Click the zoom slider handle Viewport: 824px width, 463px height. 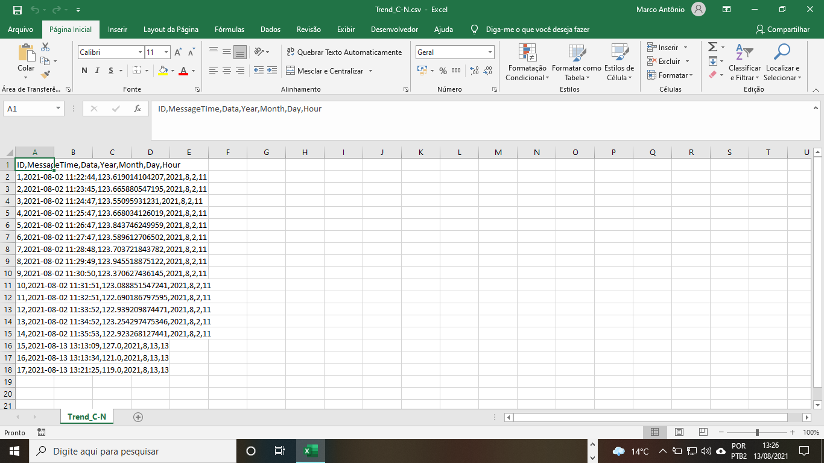pos(757,432)
